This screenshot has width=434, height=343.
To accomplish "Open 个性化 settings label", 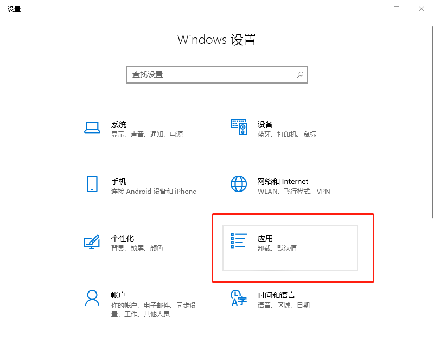I will point(123,238).
